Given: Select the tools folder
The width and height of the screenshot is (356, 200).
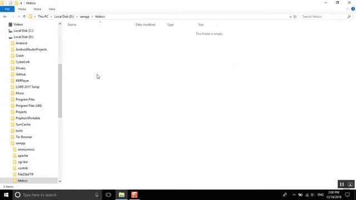Looking at the screenshot, I should [x=19, y=131].
